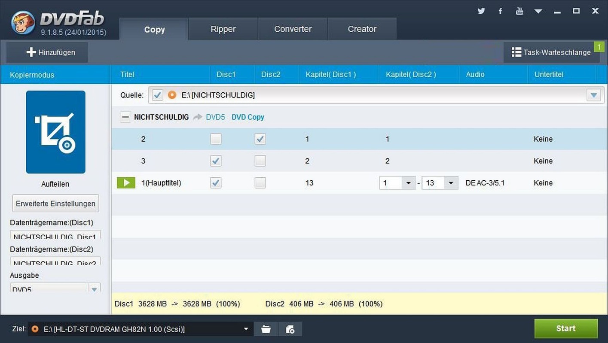The height and width of the screenshot is (343, 608).
Task: Click Disc2 406 MB size info
Action: coord(324,304)
